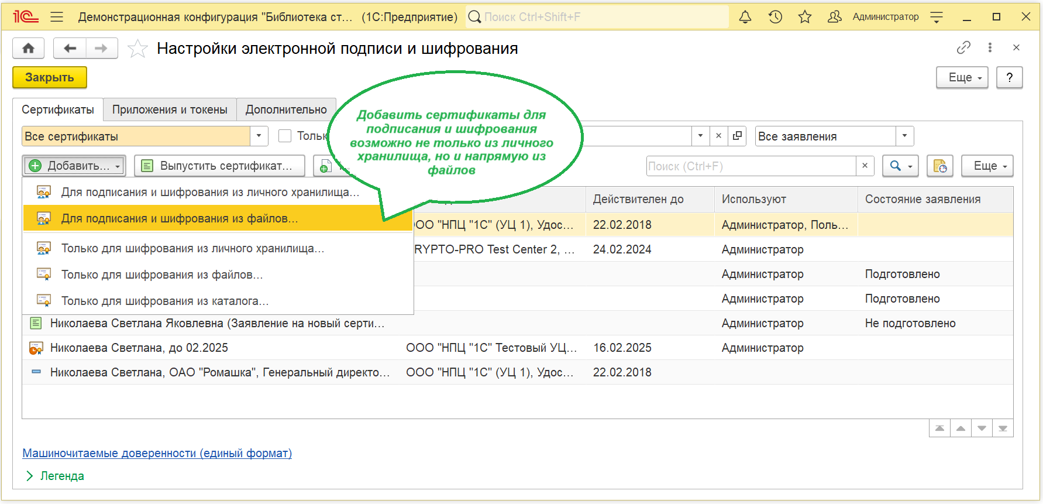Image resolution: width=1043 pixels, height=504 pixels.
Task: Select 'Только для шифрования из каталога'
Action: (165, 301)
